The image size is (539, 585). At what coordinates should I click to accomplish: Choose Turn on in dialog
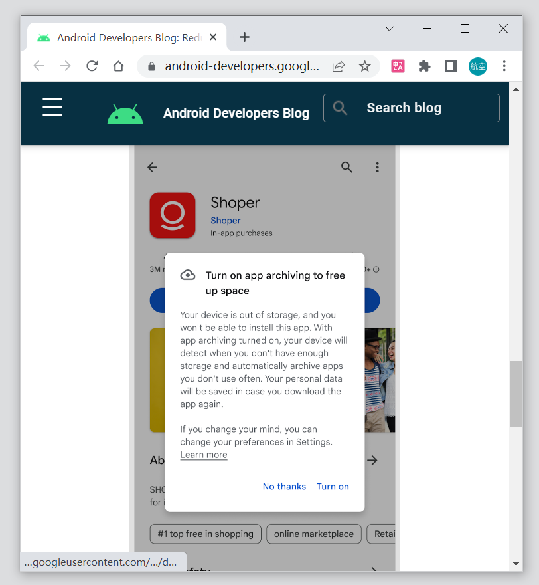click(333, 487)
